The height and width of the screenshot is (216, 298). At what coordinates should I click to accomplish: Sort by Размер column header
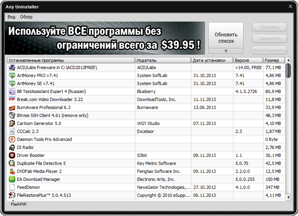tap(274, 60)
